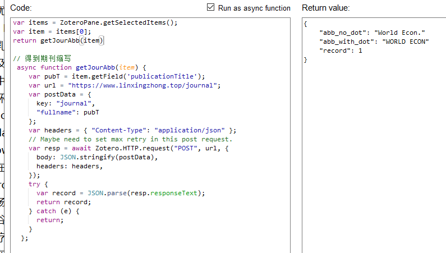
Task: Click the Content-Type headers line
Action: 132,131
